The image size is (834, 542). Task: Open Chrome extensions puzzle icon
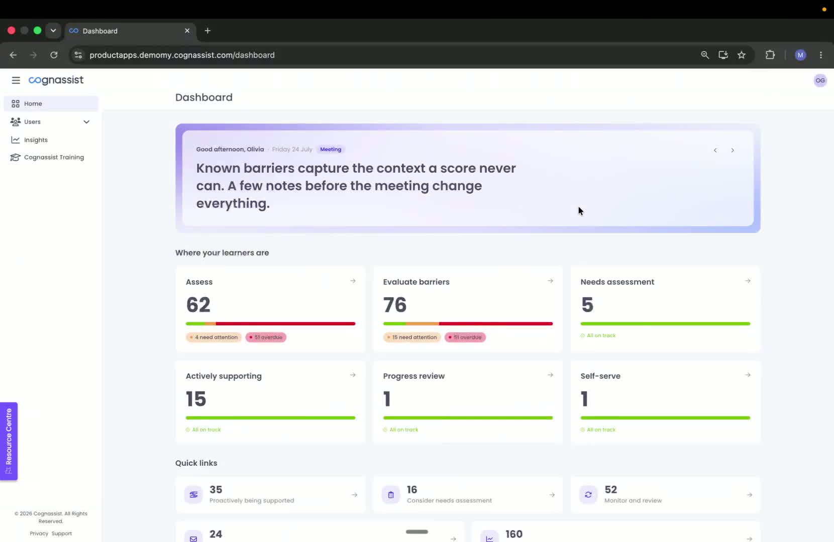pos(770,55)
